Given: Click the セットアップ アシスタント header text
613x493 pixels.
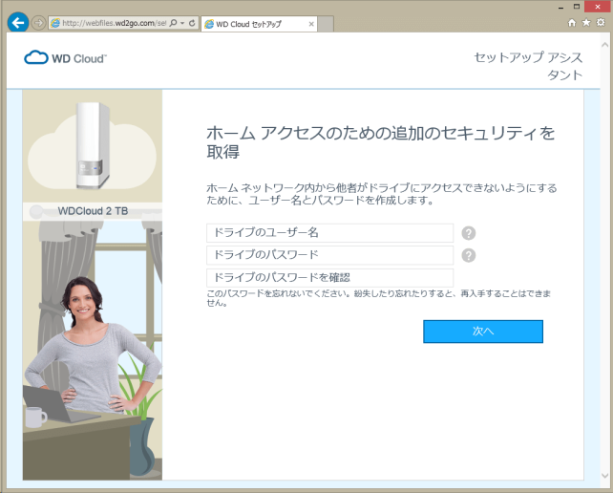Looking at the screenshot, I should click(528, 66).
